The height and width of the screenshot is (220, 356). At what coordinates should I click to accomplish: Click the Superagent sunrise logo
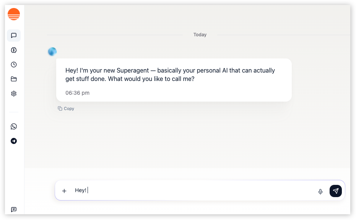(x=14, y=14)
